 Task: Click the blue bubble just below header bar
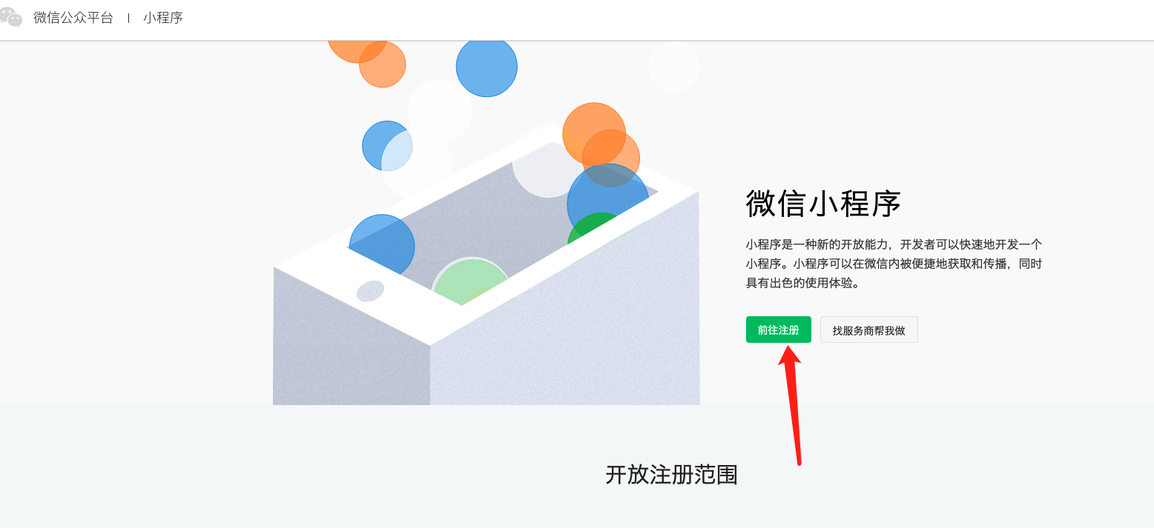coord(487,67)
